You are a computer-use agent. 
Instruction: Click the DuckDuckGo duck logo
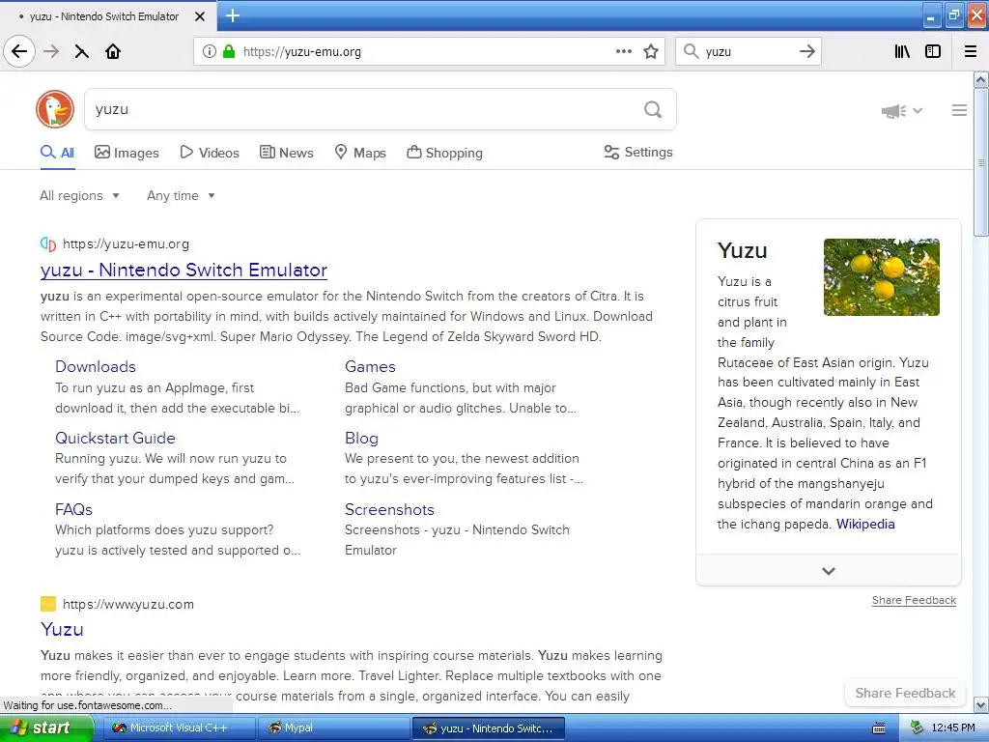point(55,109)
